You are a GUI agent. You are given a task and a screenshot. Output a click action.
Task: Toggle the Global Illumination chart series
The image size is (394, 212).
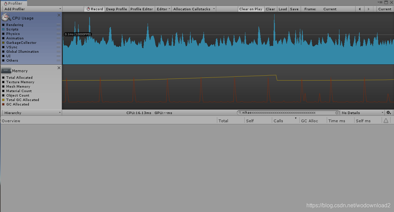coord(3,52)
